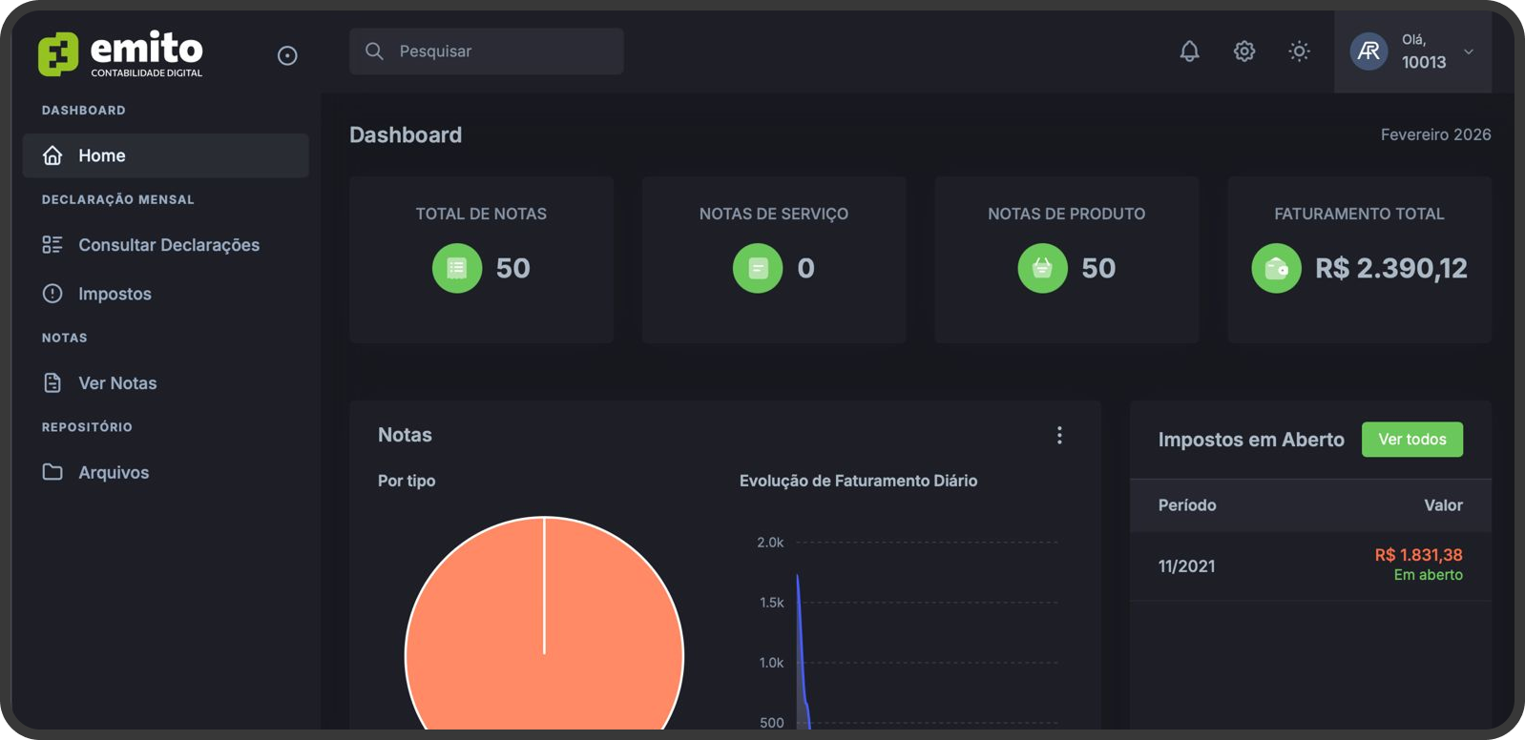Click the user avatar icon
This screenshot has width=1525, height=740.
point(1368,51)
